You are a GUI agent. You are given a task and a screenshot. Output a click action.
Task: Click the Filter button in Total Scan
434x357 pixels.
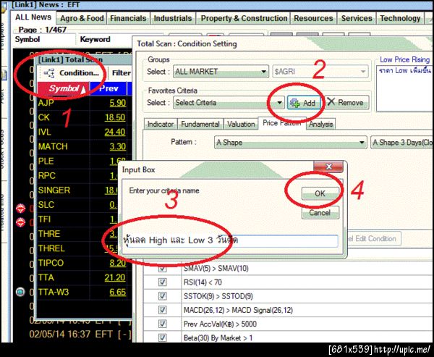click(x=121, y=73)
